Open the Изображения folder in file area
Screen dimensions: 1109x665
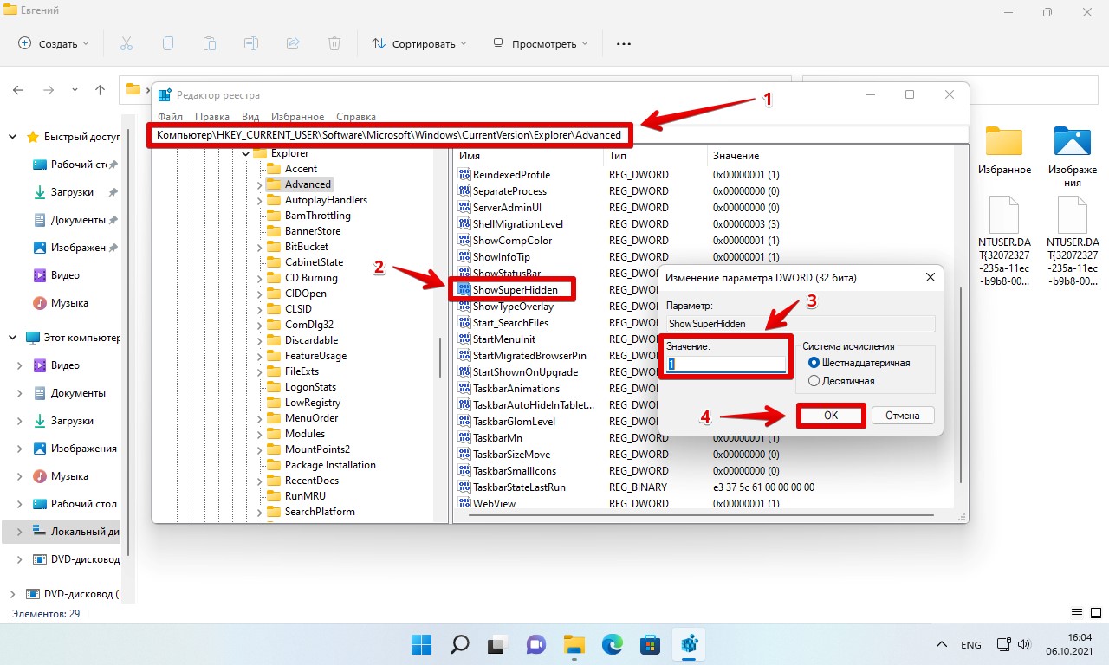(x=1072, y=142)
